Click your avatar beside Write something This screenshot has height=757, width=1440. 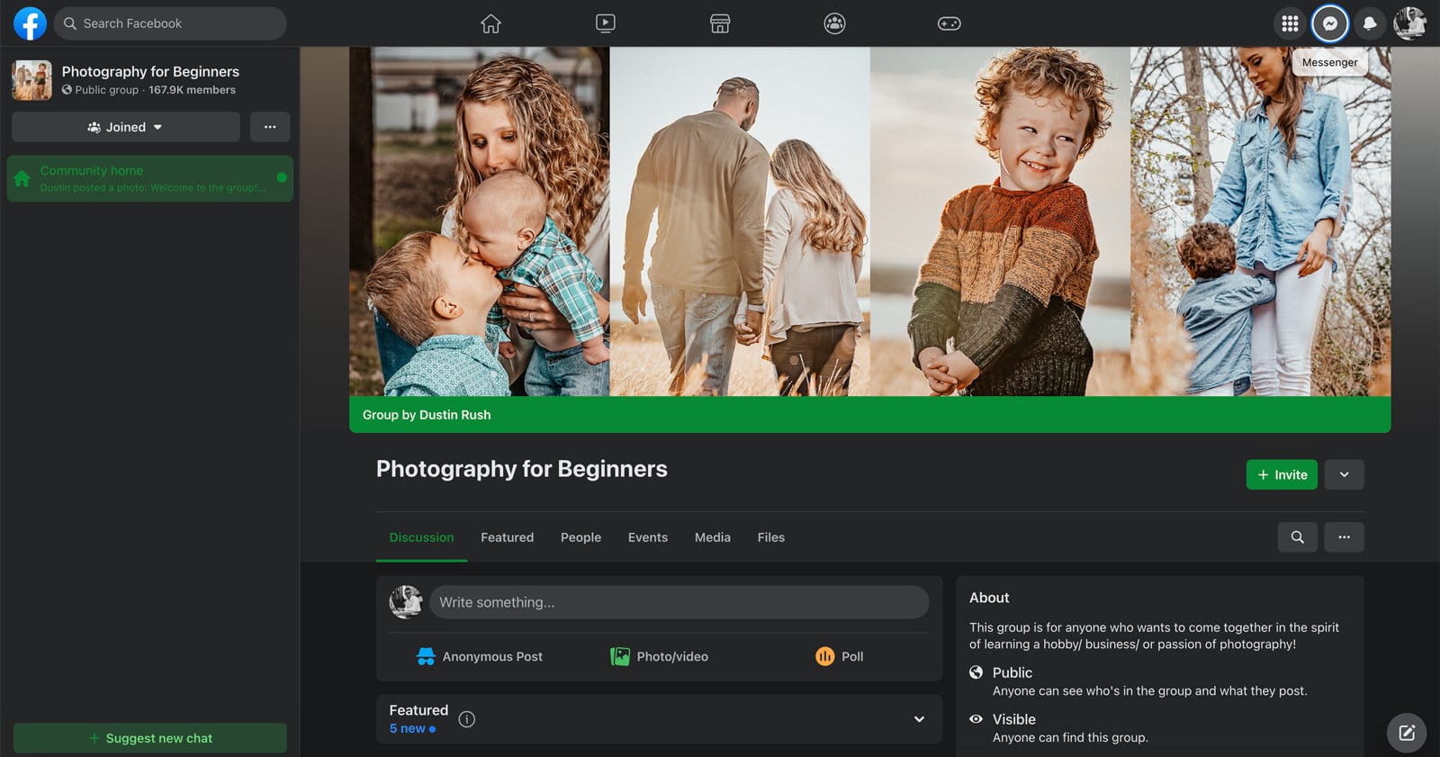(x=406, y=602)
